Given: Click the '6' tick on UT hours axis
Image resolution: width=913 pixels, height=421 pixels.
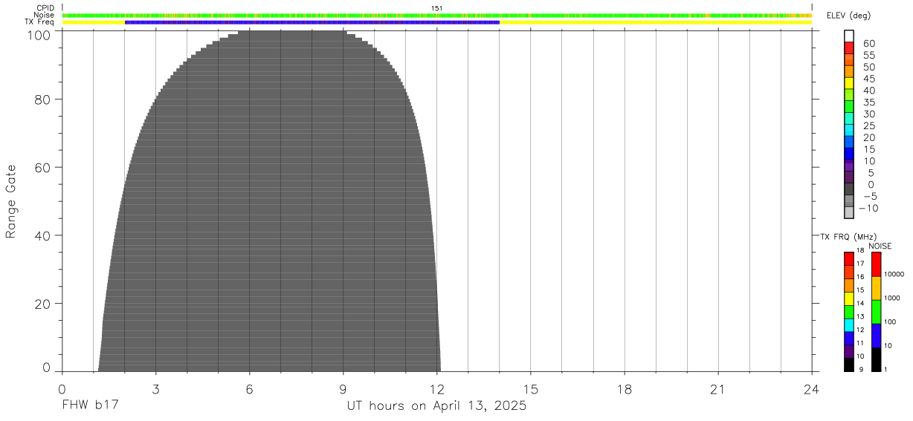Looking at the screenshot, I should 249,389.
